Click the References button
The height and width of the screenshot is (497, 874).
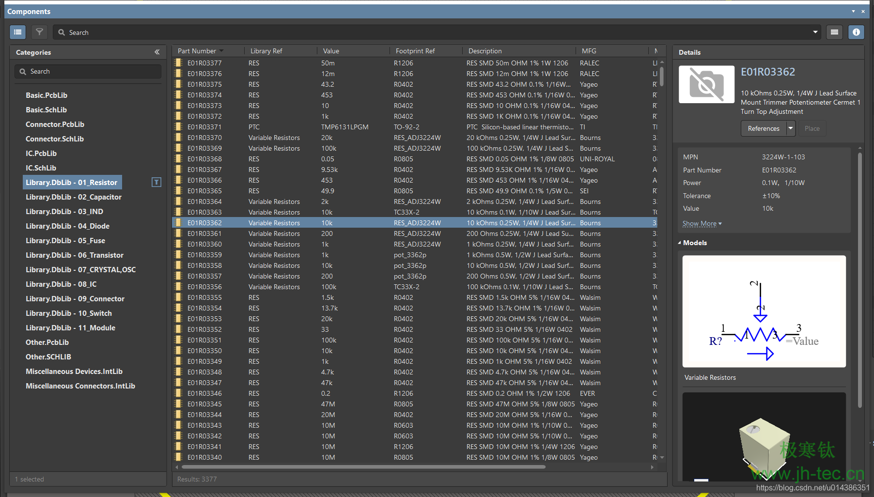[764, 128]
